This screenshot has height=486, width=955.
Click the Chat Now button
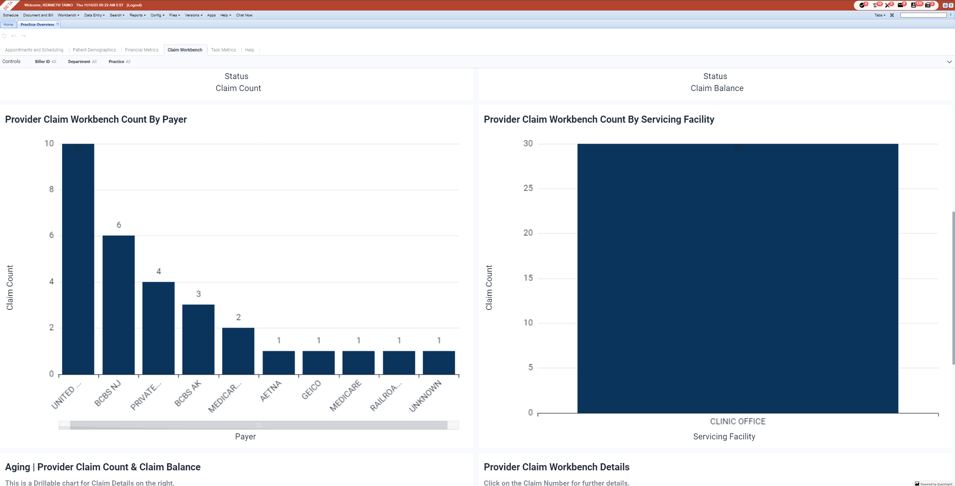coord(244,15)
